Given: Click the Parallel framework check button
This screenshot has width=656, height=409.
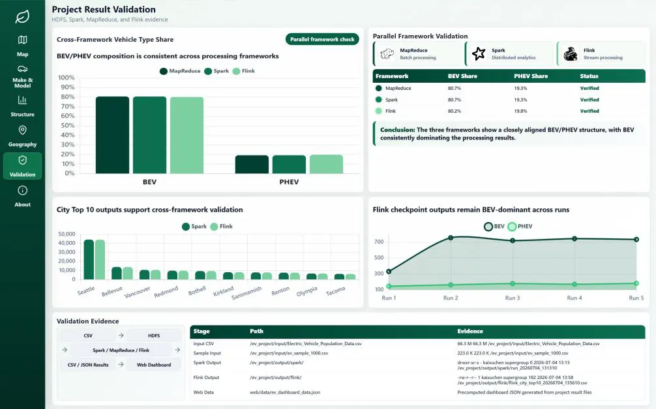Looking at the screenshot, I should click(322, 39).
